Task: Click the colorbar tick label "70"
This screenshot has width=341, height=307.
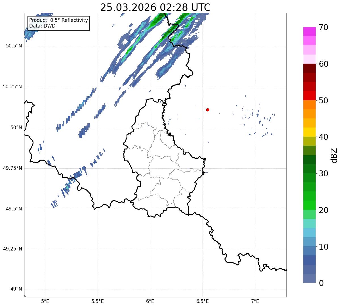Action: pyautogui.click(x=323, y=27)
